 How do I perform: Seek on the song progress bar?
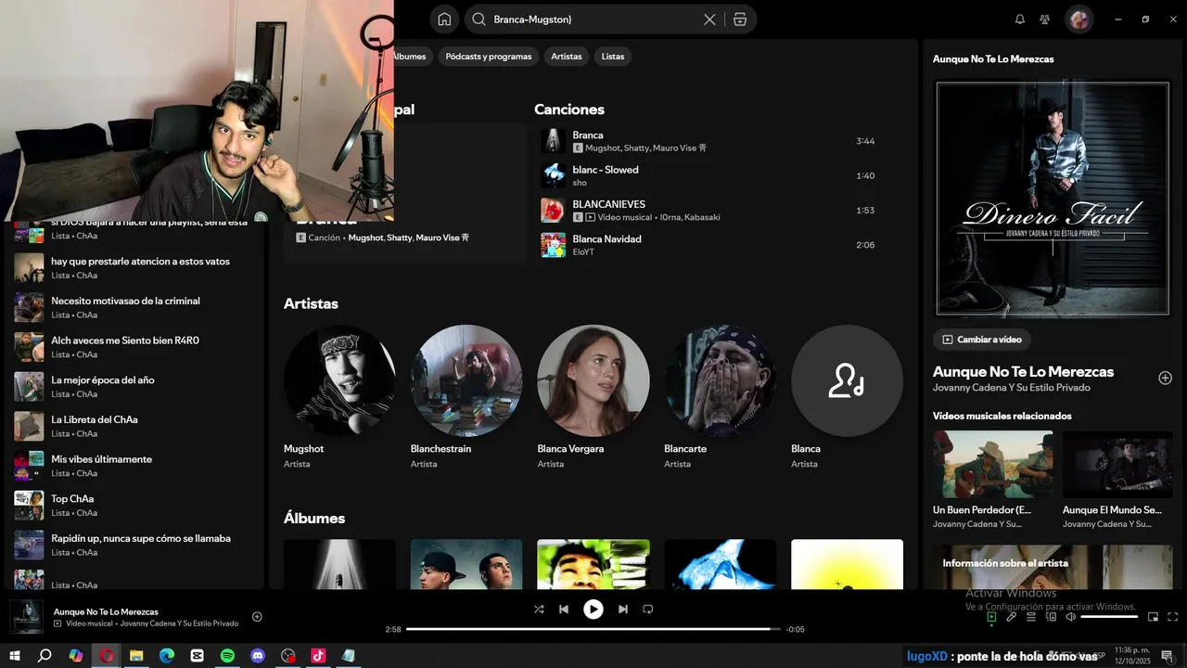point(593,629)
